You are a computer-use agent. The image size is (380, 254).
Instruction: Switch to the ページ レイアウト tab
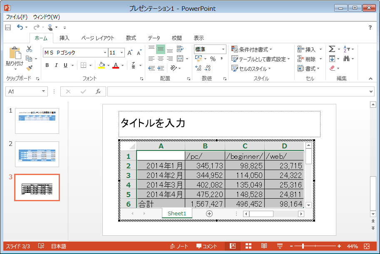[x=98, y=38]
